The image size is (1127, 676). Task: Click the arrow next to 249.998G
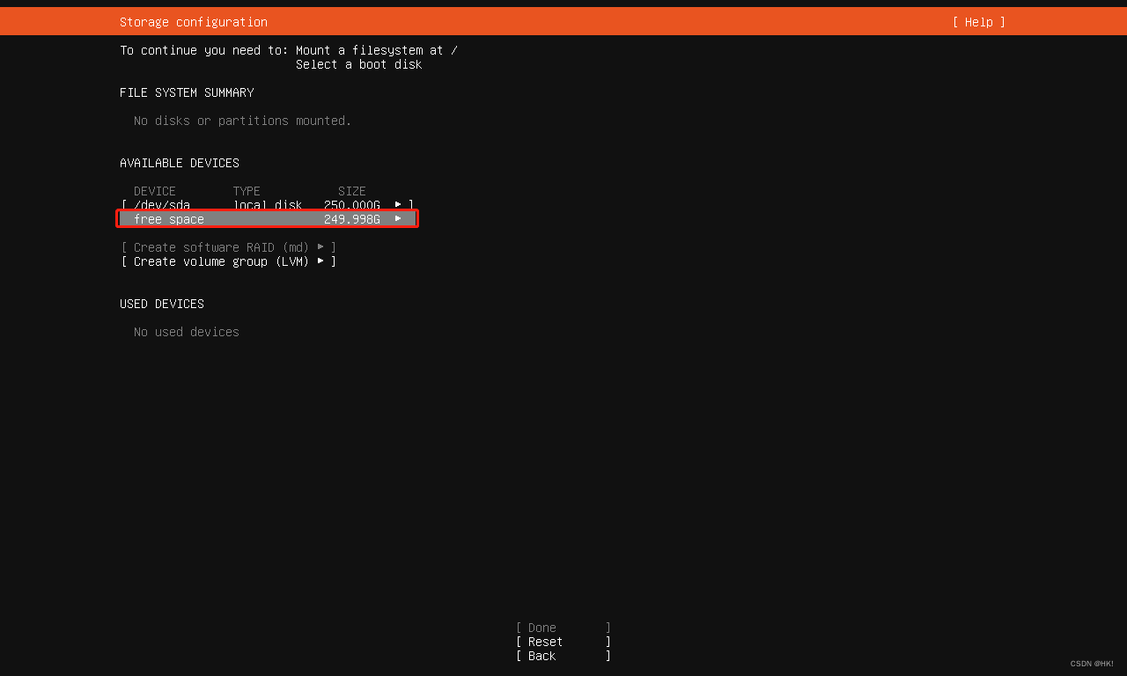(398, 218)
